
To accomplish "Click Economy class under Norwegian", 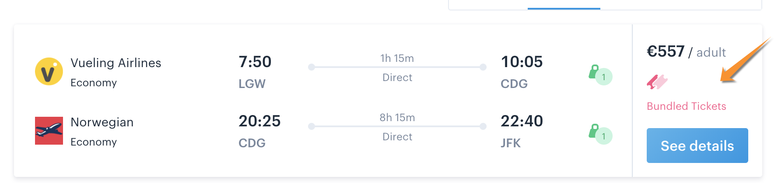I will [94, 142].
